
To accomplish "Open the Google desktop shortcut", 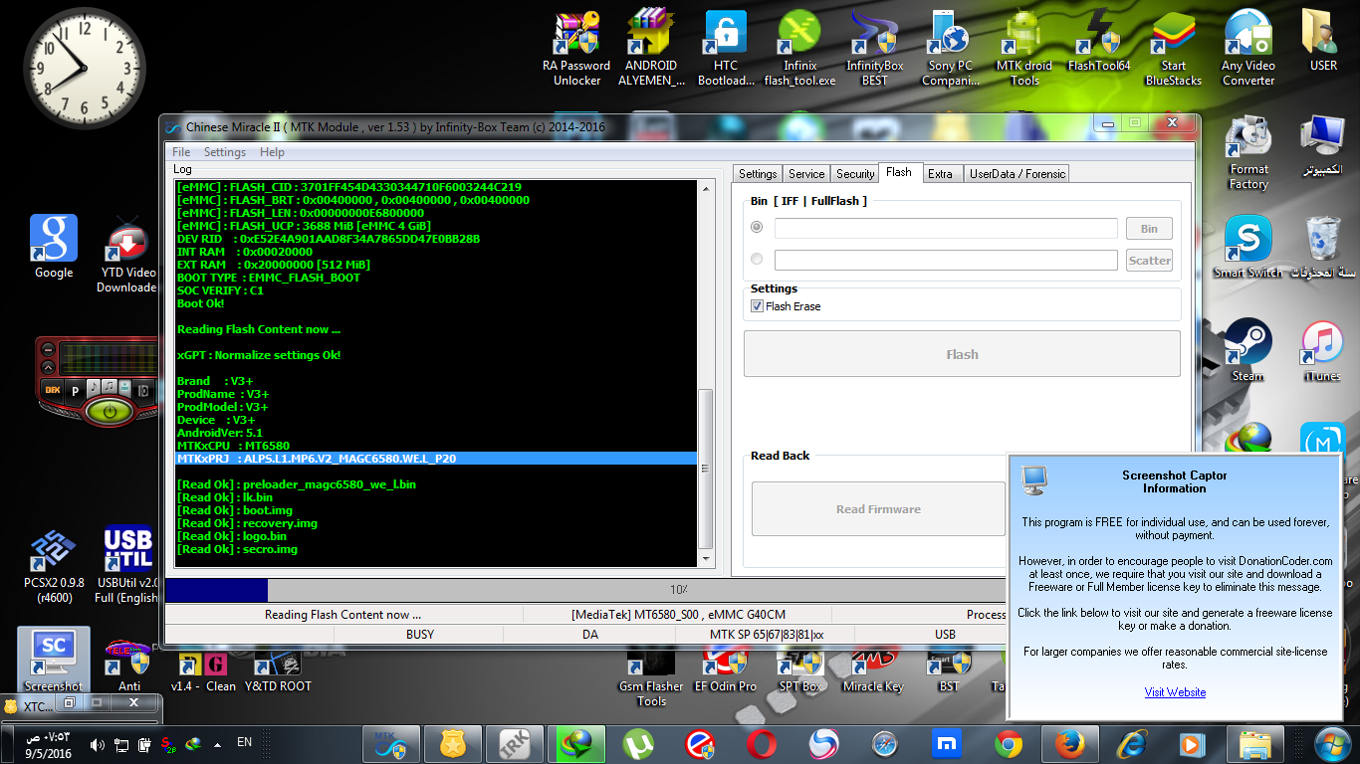I will tap(54, 247).
